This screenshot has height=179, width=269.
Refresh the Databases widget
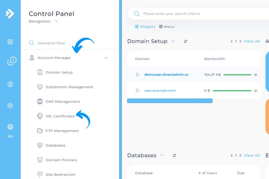[x=174, y=155]
